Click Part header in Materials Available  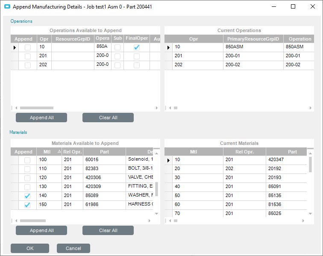(x=104, y=152)
